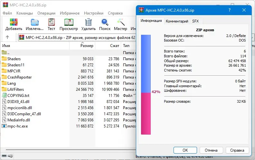The image size is (255, 160).
Task: Sort list by Сжат column header
Action: (108, 46)
